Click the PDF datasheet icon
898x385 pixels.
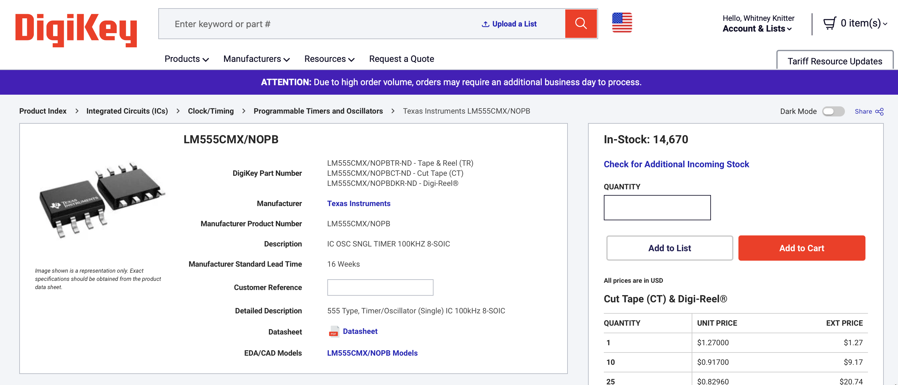pos(334,332)
